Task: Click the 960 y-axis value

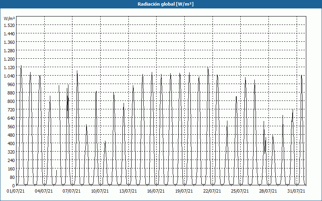Action: coord(11,84)
